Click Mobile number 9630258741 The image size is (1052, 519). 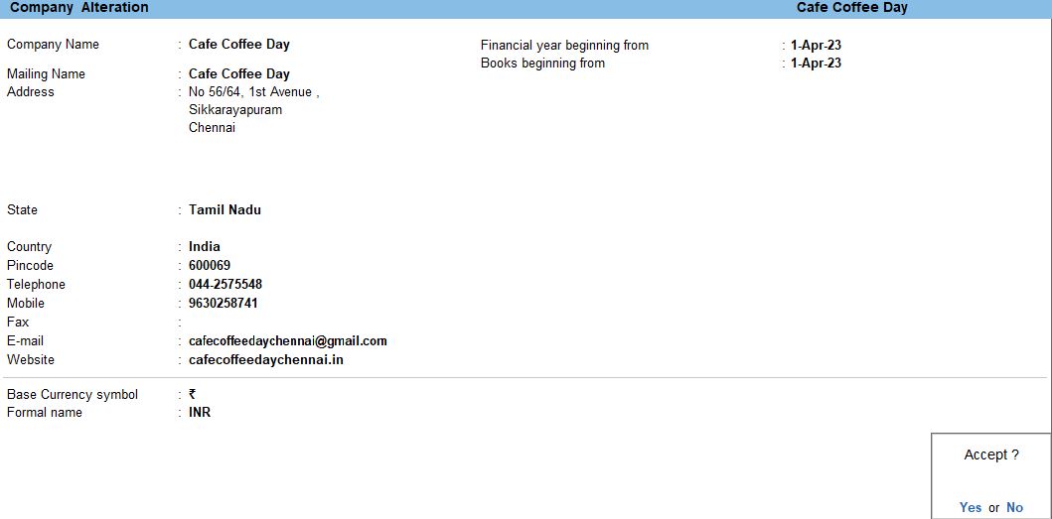(x=223, y=303)
